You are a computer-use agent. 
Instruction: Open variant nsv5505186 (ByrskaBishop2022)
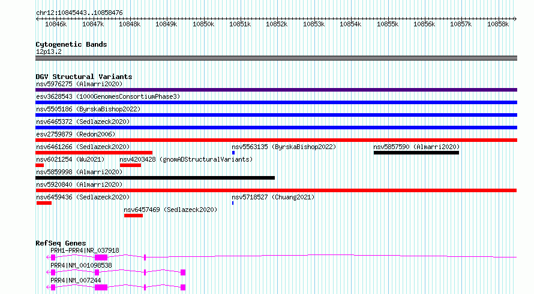tap(88, 109)
